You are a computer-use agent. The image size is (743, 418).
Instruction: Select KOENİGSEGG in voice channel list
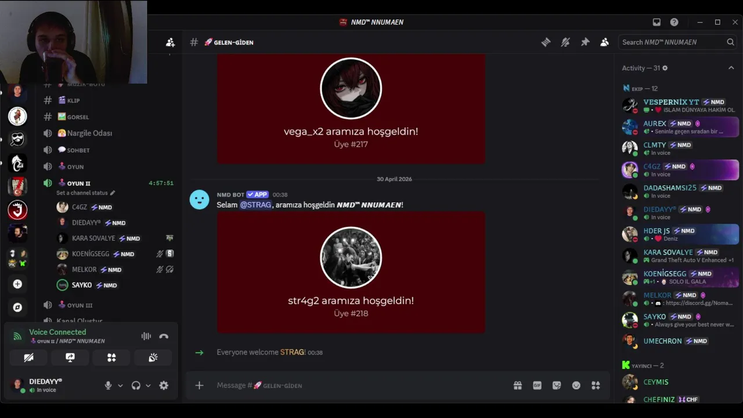click(115, 254)
